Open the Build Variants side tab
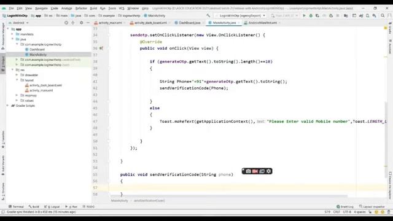The width and height of the screenshot is (393, 221). [x=3, y=165]
